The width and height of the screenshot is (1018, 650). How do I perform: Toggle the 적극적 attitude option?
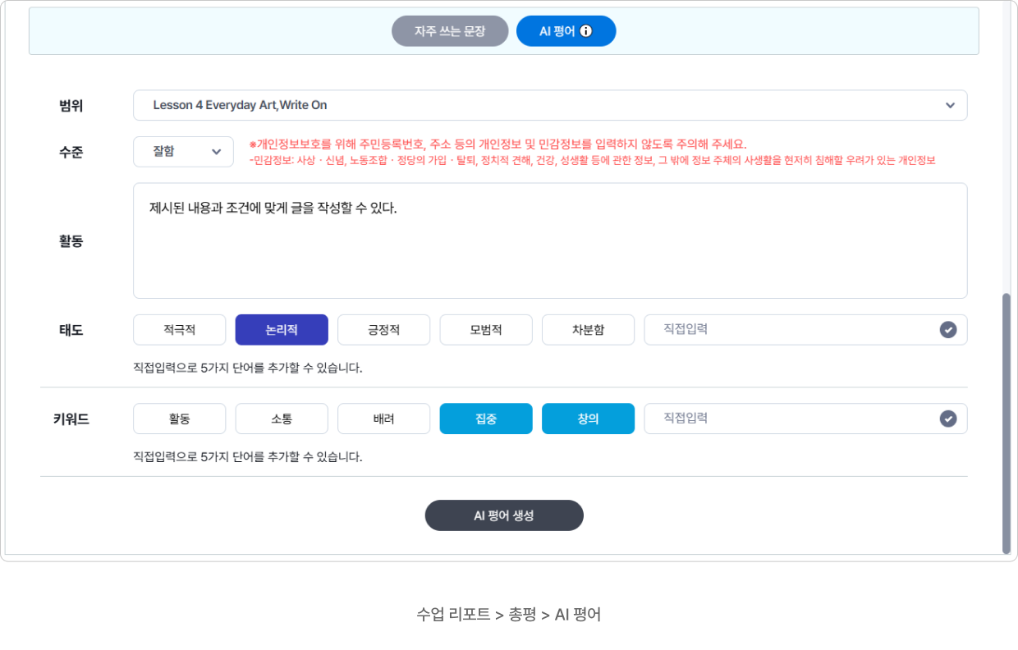tap(179, 330)
